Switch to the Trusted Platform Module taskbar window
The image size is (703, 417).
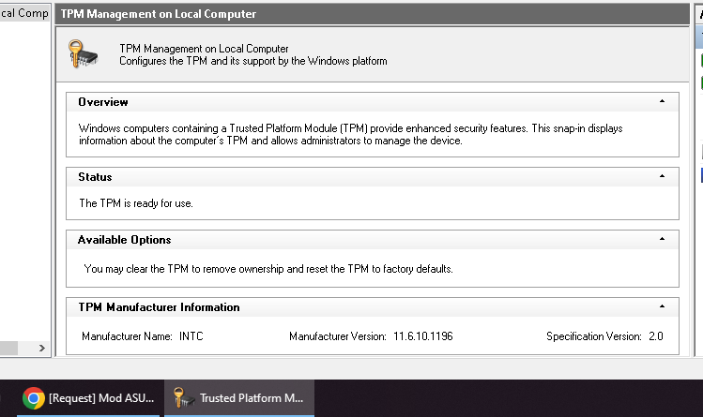click(239, 398)
